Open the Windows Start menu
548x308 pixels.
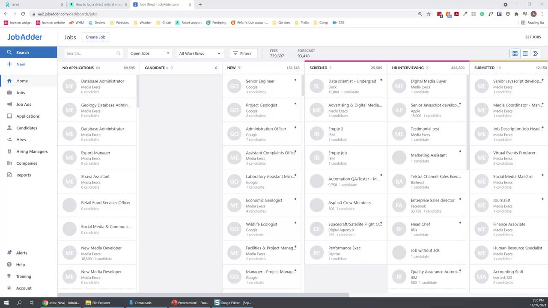point(6,302)
